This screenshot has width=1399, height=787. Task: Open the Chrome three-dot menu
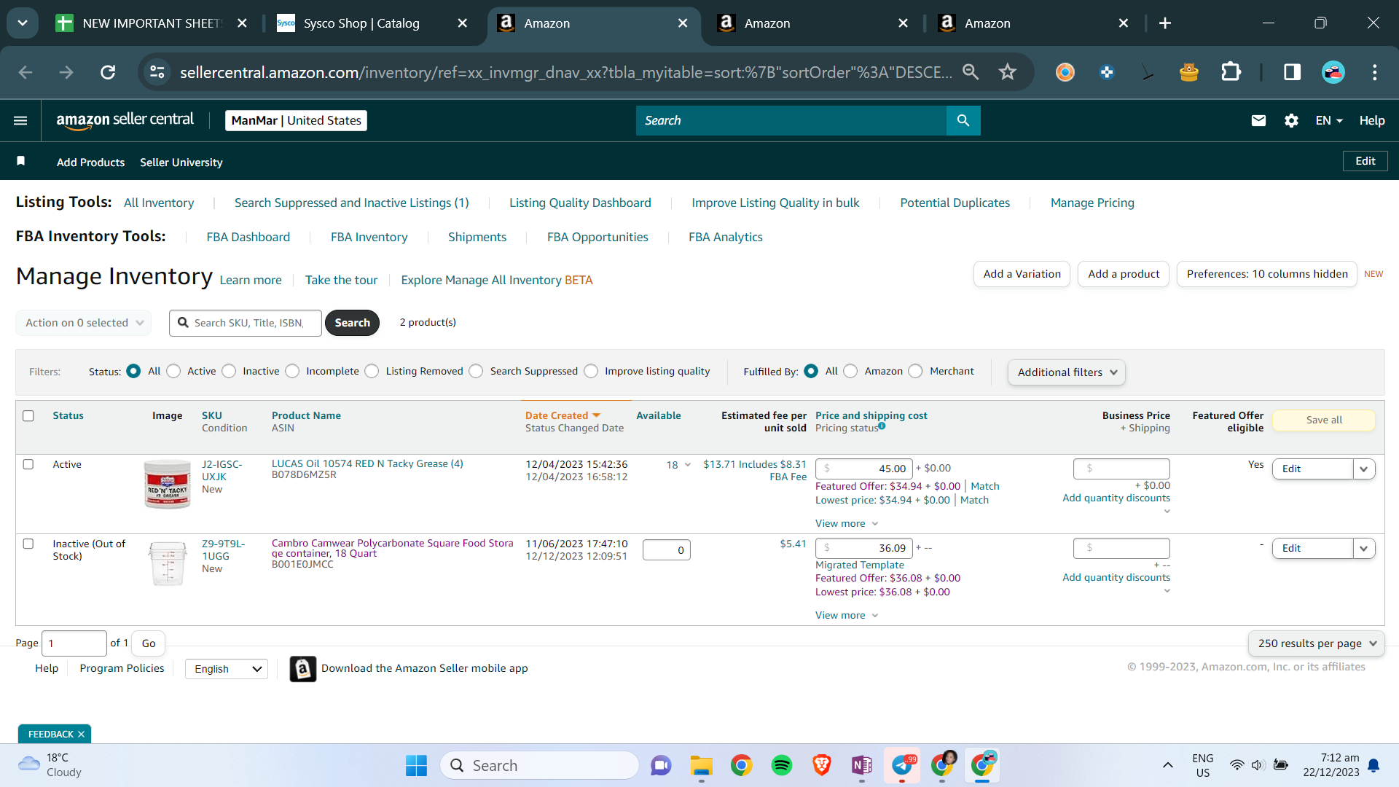(1375, 72)
